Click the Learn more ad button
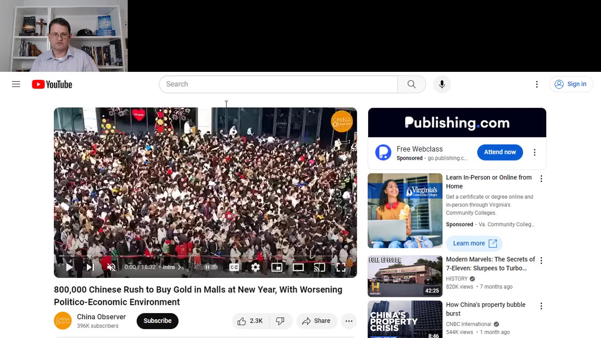This screenshot has height=338, width=601. coord(474,243)
